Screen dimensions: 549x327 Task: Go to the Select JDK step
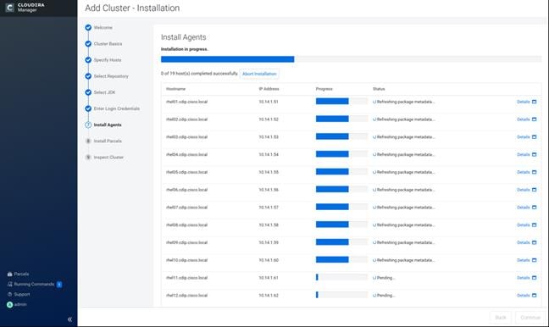click(x=100, y=92)
